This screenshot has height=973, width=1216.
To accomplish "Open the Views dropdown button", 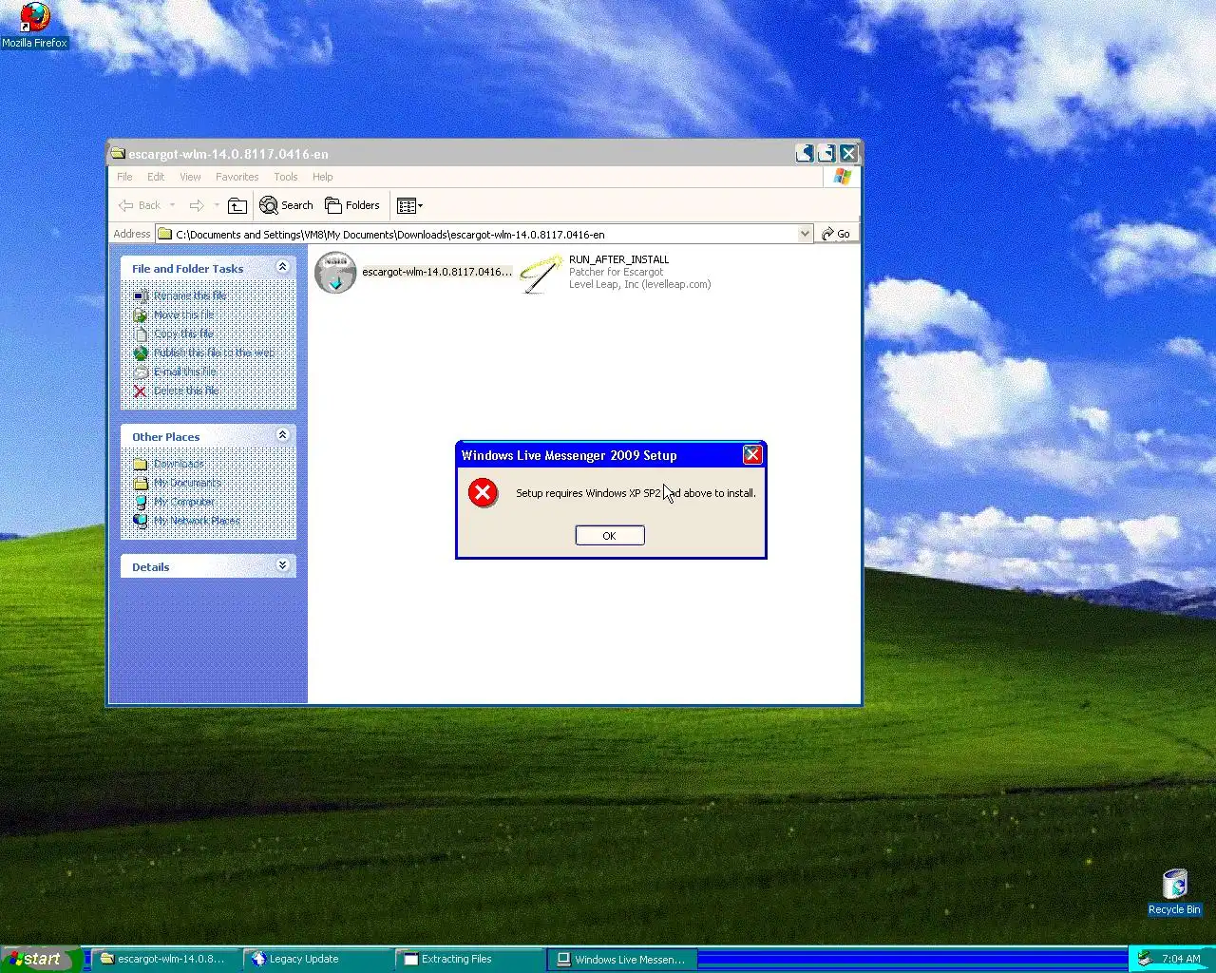I will [x=409, y=205].
